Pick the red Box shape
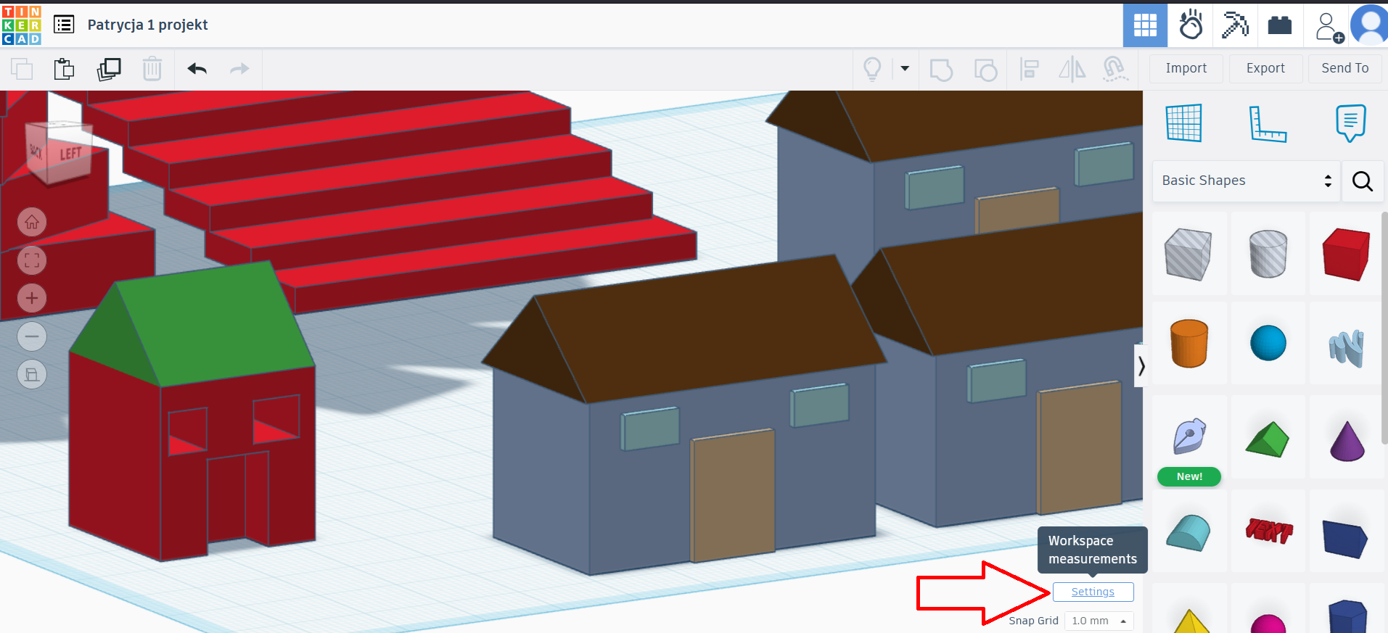 1346,255
